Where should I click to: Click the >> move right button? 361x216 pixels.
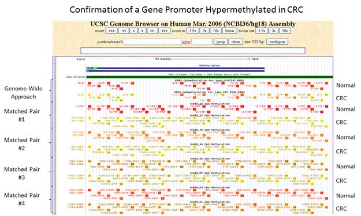[152, 31]
